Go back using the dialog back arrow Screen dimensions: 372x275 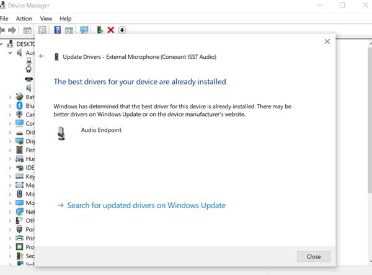coord(42,56)
